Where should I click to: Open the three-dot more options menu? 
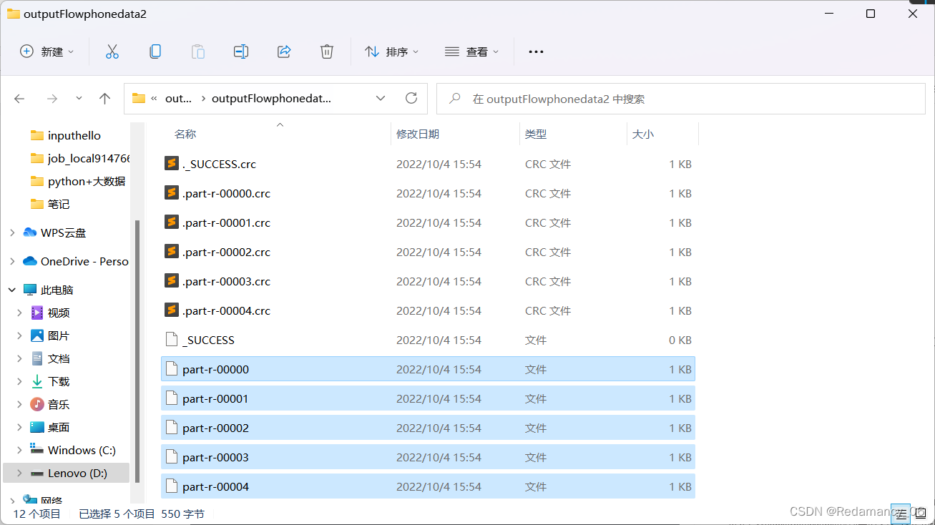pyautogui.click(x=536, y=51)
